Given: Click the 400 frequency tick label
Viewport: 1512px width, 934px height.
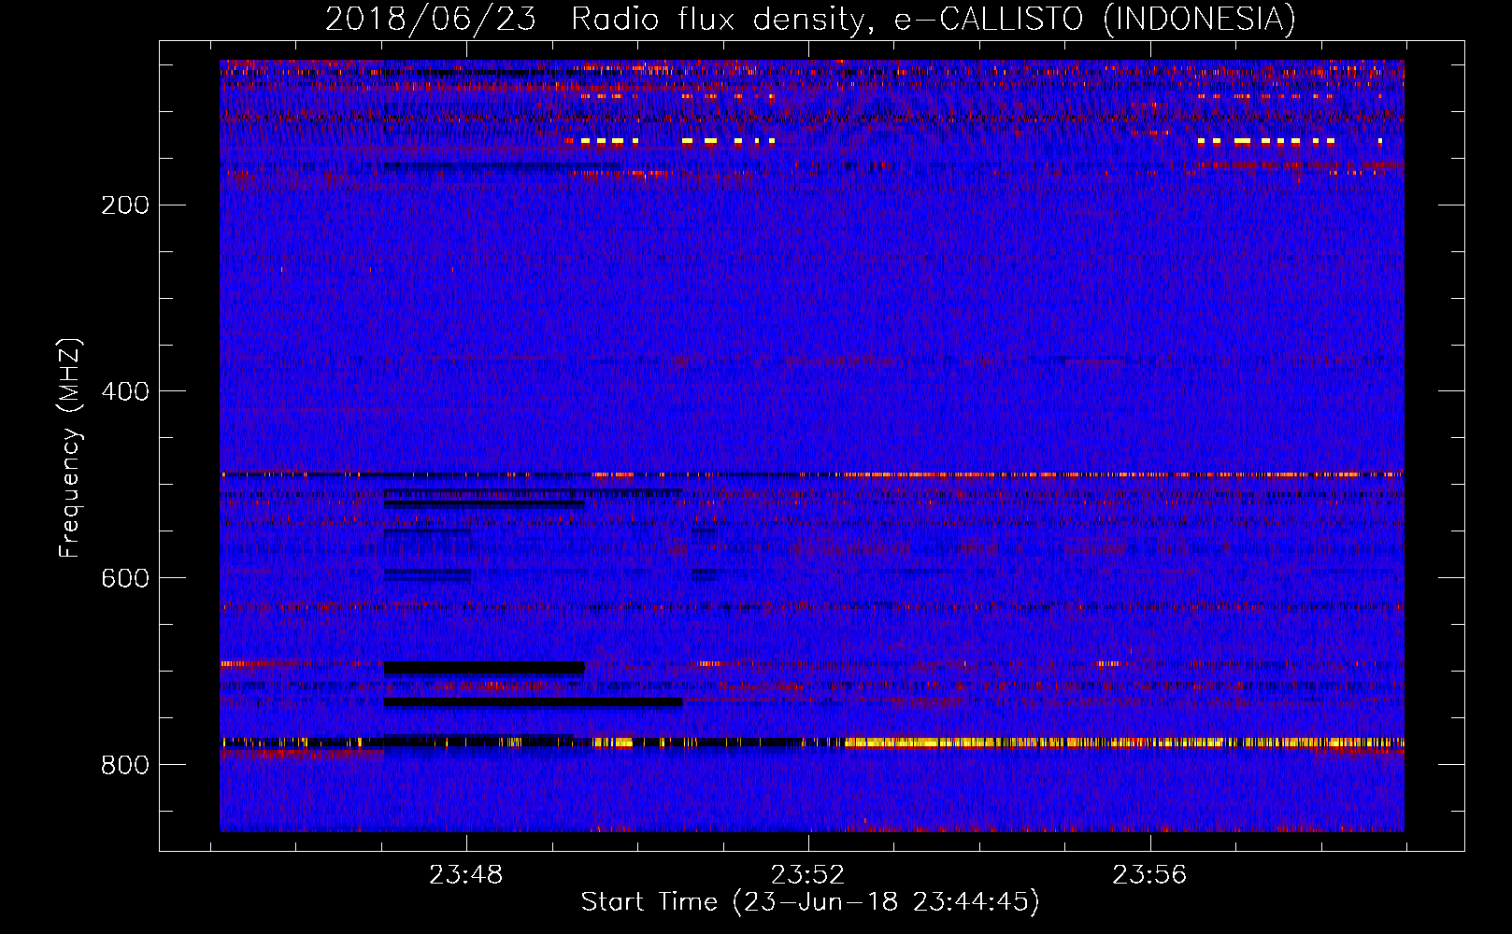Looking at the screenshot, I should coord(125,391).
